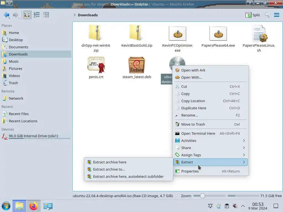283x212 pixels.
Task: Switch to Icons view mode
Action: (27, 15)
